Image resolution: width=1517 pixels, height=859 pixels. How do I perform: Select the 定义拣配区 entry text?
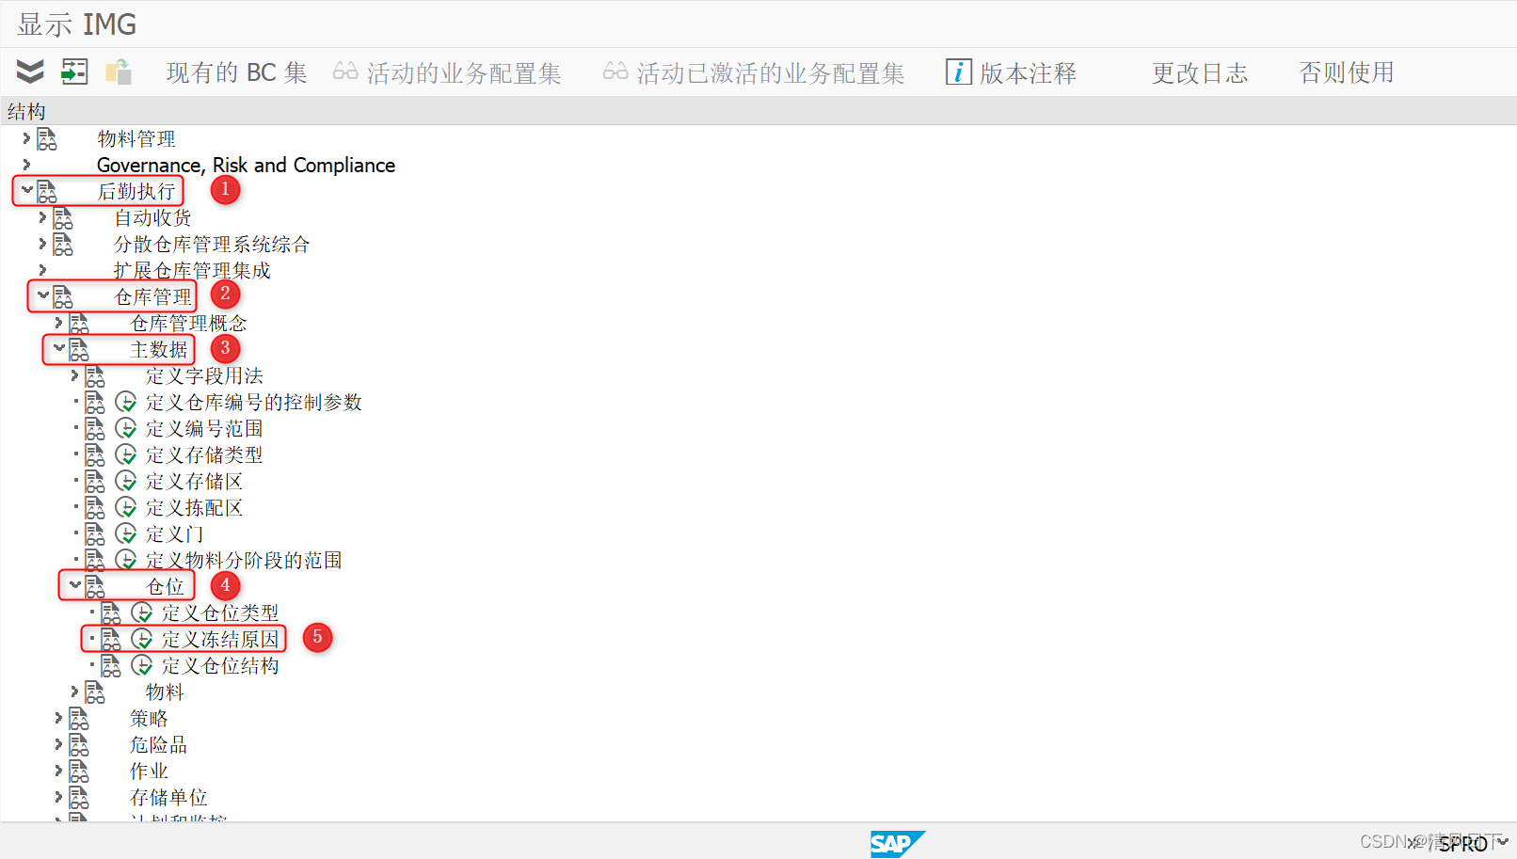[x=194, y=508]
